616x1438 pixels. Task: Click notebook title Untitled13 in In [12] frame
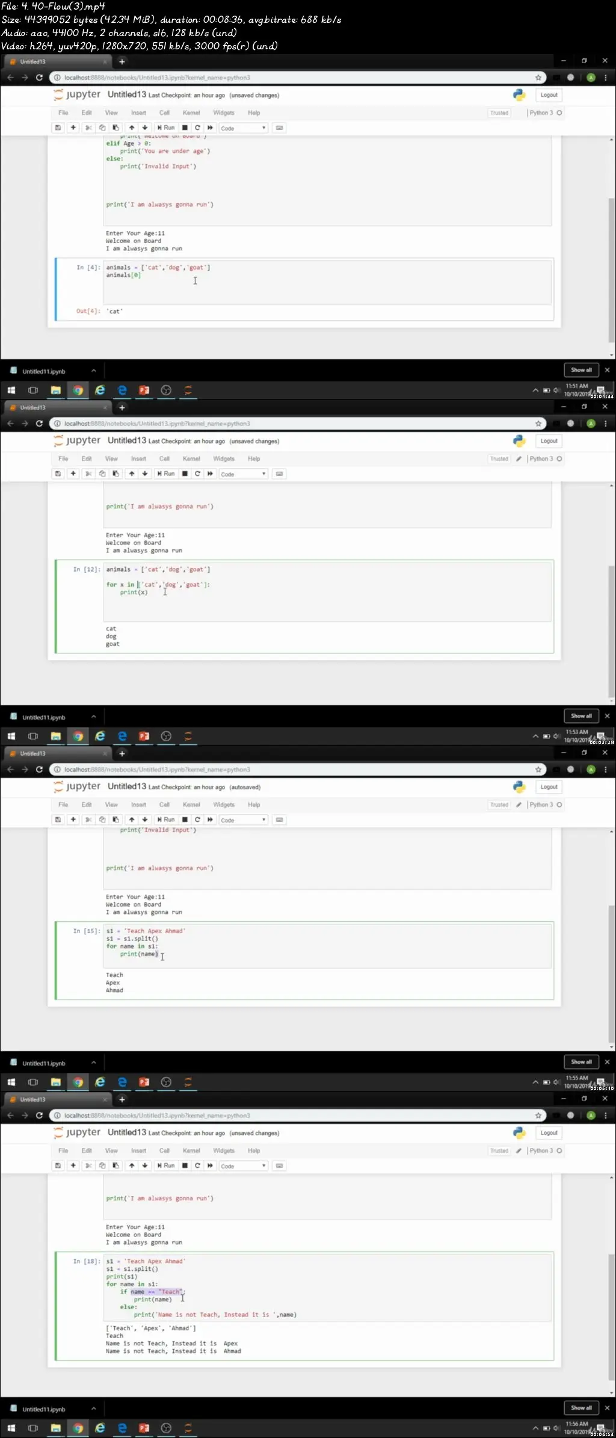pyautogui.click(x=127, y=440)
